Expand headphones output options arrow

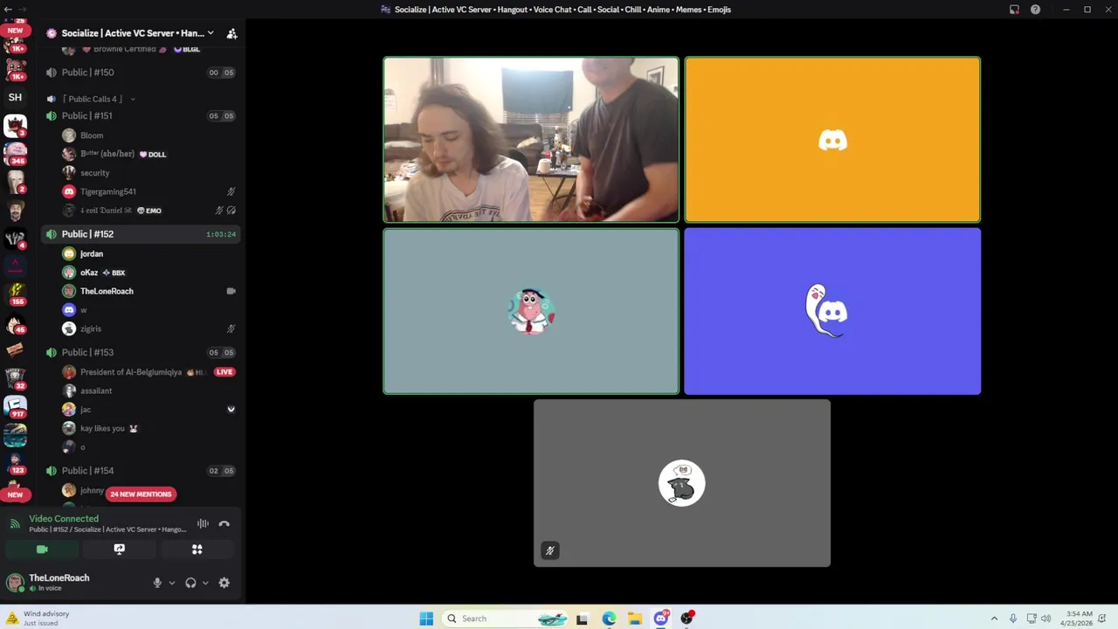[x=205, y=583]
